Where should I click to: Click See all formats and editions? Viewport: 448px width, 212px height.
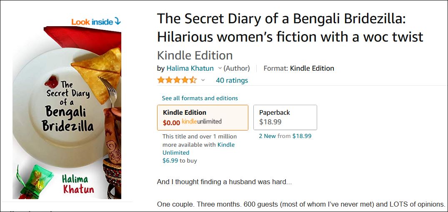(200, 98)
